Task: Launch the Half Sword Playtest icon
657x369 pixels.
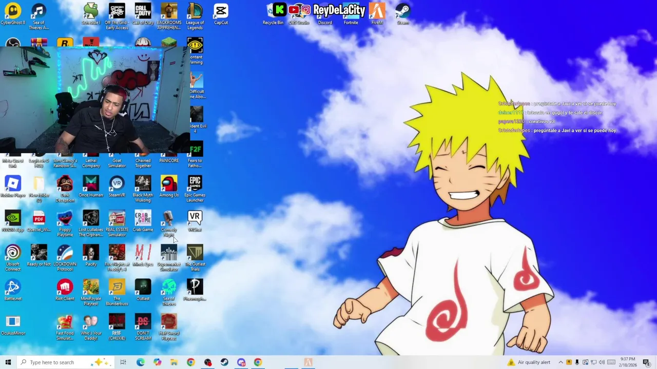Action: click(169, 326)
